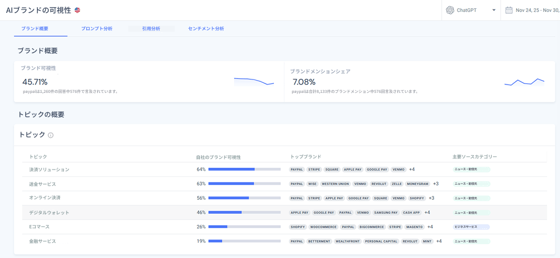Open the calendar date range icon
Viewport: 560px width, 258px height.
[508, 10]
